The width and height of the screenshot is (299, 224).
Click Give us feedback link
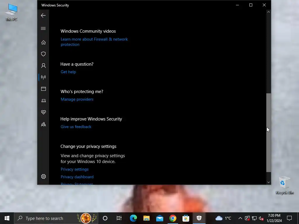coord(76,127)
